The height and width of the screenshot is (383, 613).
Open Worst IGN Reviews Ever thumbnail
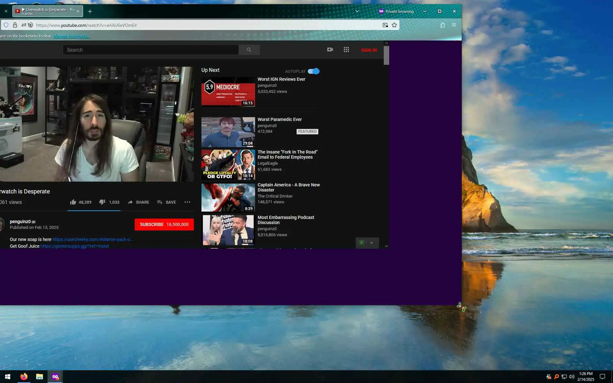click(228, 92)
